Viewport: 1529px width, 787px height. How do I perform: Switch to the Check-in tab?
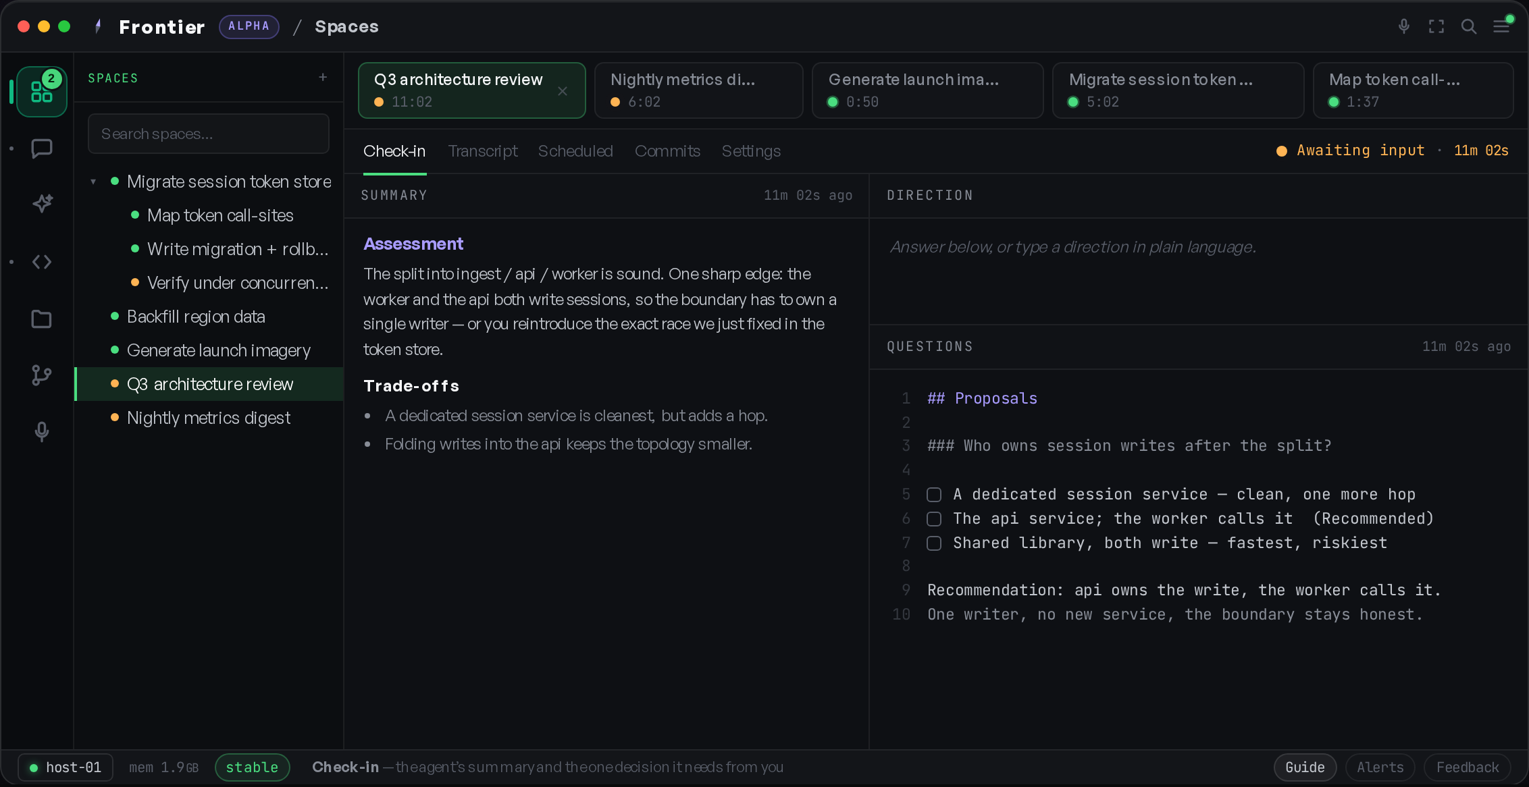coord(394,151)
